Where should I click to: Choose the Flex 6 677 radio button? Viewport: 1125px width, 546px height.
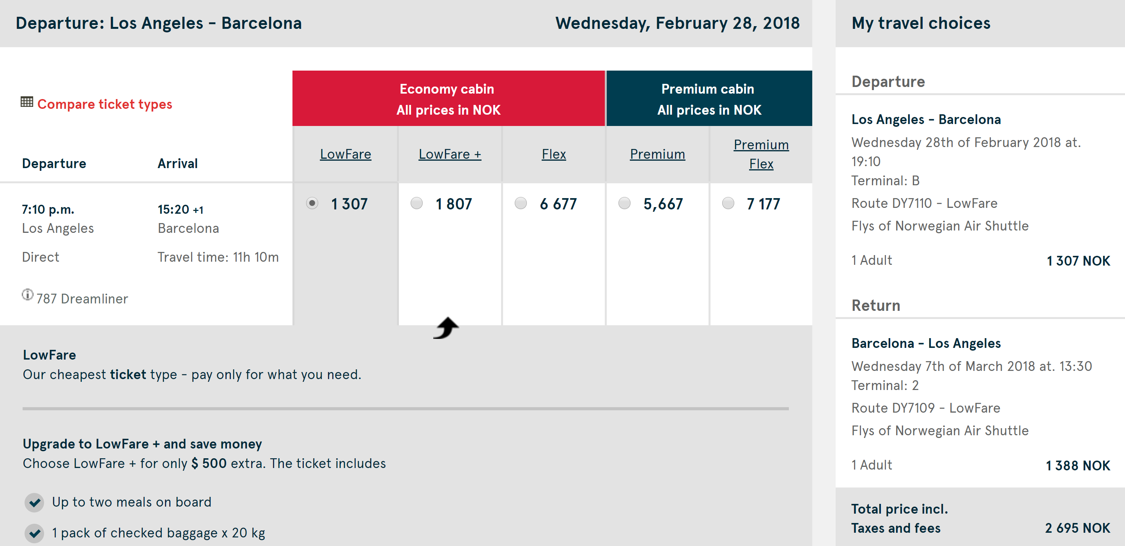(521, 204)
